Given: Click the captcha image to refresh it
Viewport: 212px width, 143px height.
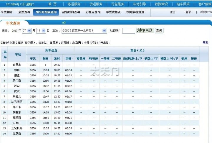Looking at the screenshot, I should click(x=145, y=30).
